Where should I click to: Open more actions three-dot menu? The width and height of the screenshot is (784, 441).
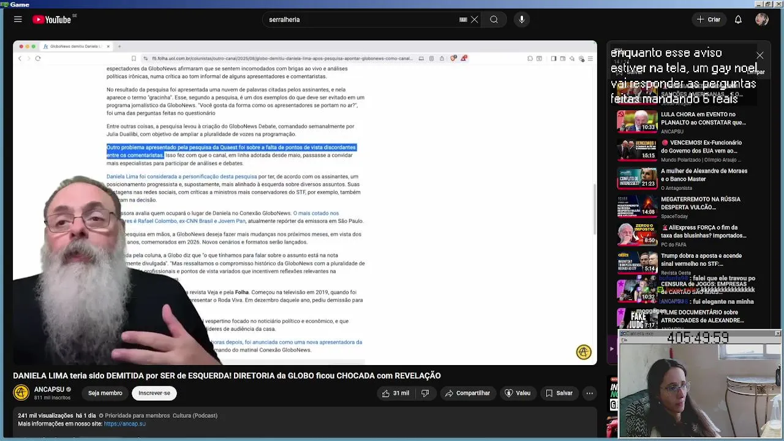pyautogui.click(x=589, y=393)
